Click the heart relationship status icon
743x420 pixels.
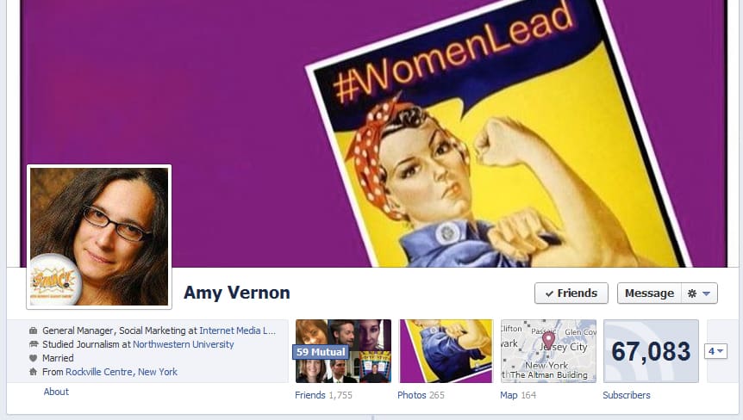click(33, 358)
